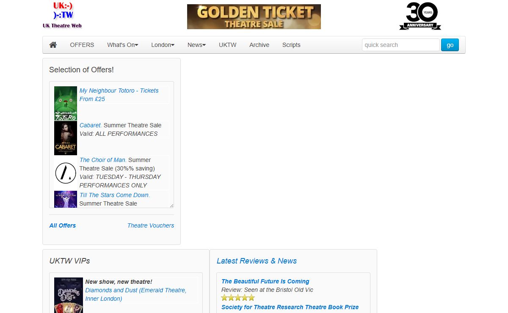
Task: Open The Choir of Man link
Action: tap(103, 160)
